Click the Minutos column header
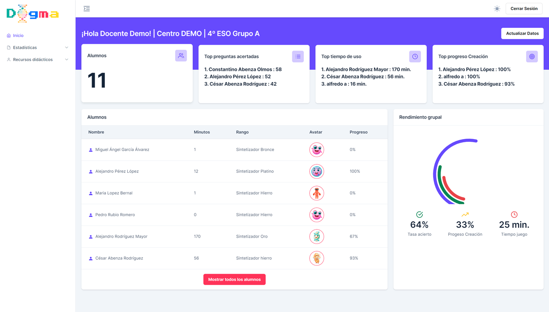This screenshot has height=312, width=549. 202,132
